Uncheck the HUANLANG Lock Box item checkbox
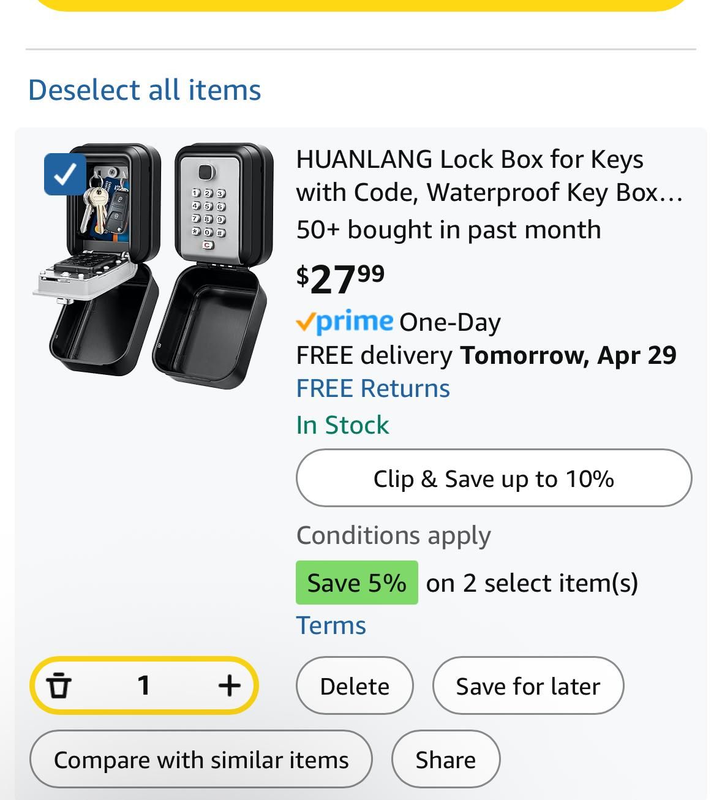Viewport: 722px width, 800px height. 64,175
